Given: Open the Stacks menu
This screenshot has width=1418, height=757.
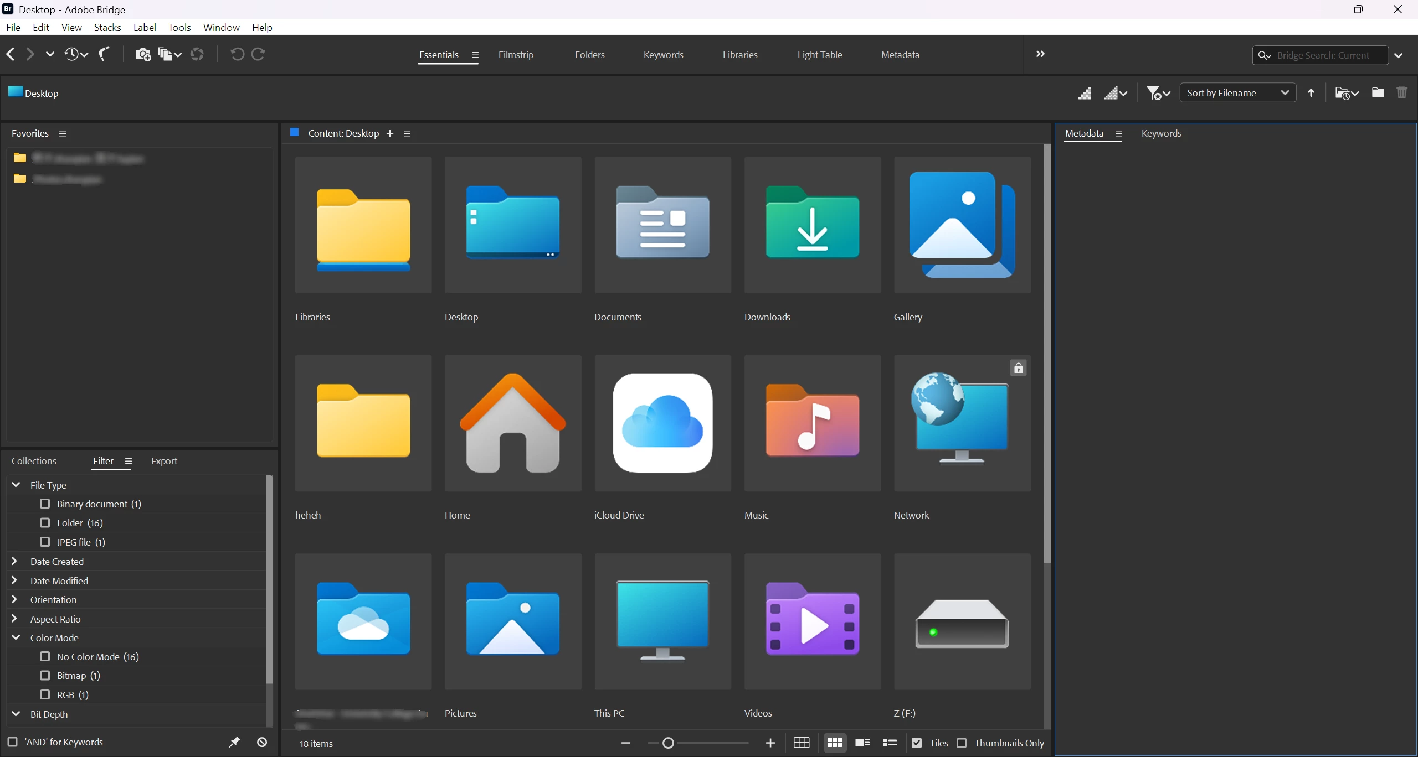Looking at the screenshot, I should (x=107, y=28).
